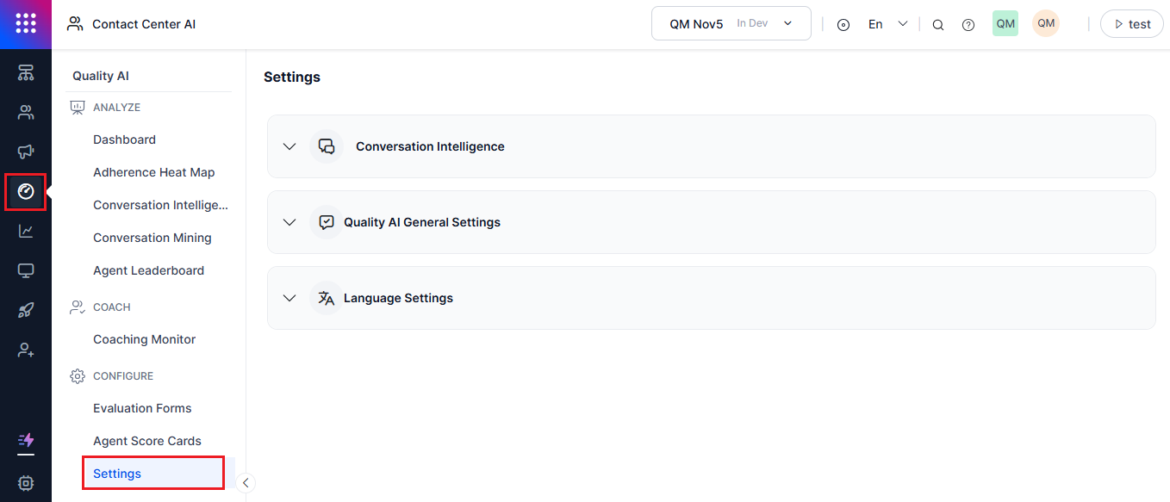Open the search magnifier icon in header
The image size is (1170, 502).
[938, 25]
